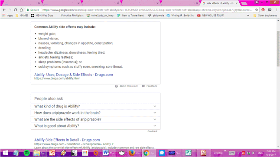Open the Pinterest extension icon
The width and height of the screenshot is (280, 157).
[x=263, y=10]
